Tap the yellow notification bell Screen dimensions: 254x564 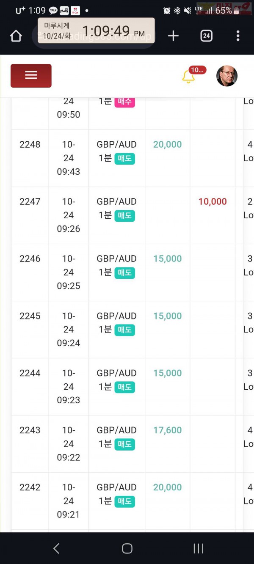point(188,77)
